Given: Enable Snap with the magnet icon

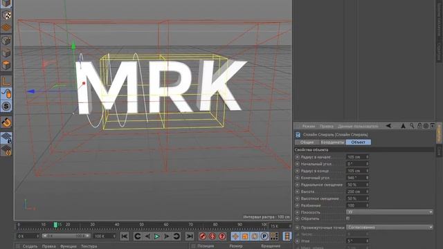Looking at the screenshot, I should click(x=6, y=122).
